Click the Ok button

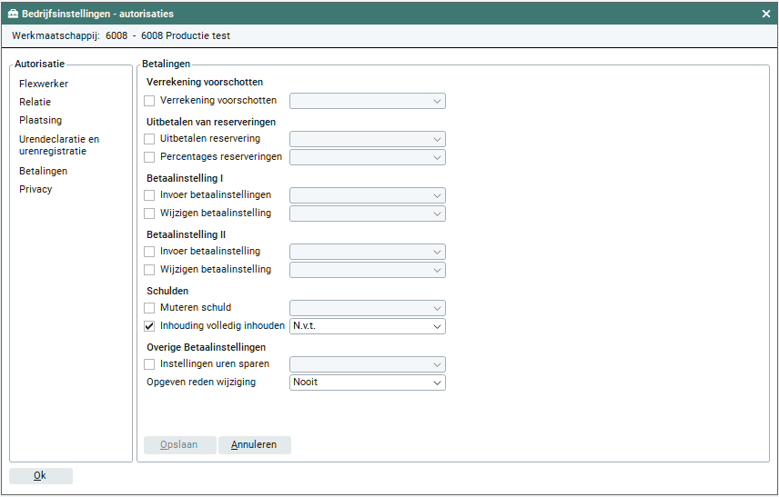click(40, 475)
